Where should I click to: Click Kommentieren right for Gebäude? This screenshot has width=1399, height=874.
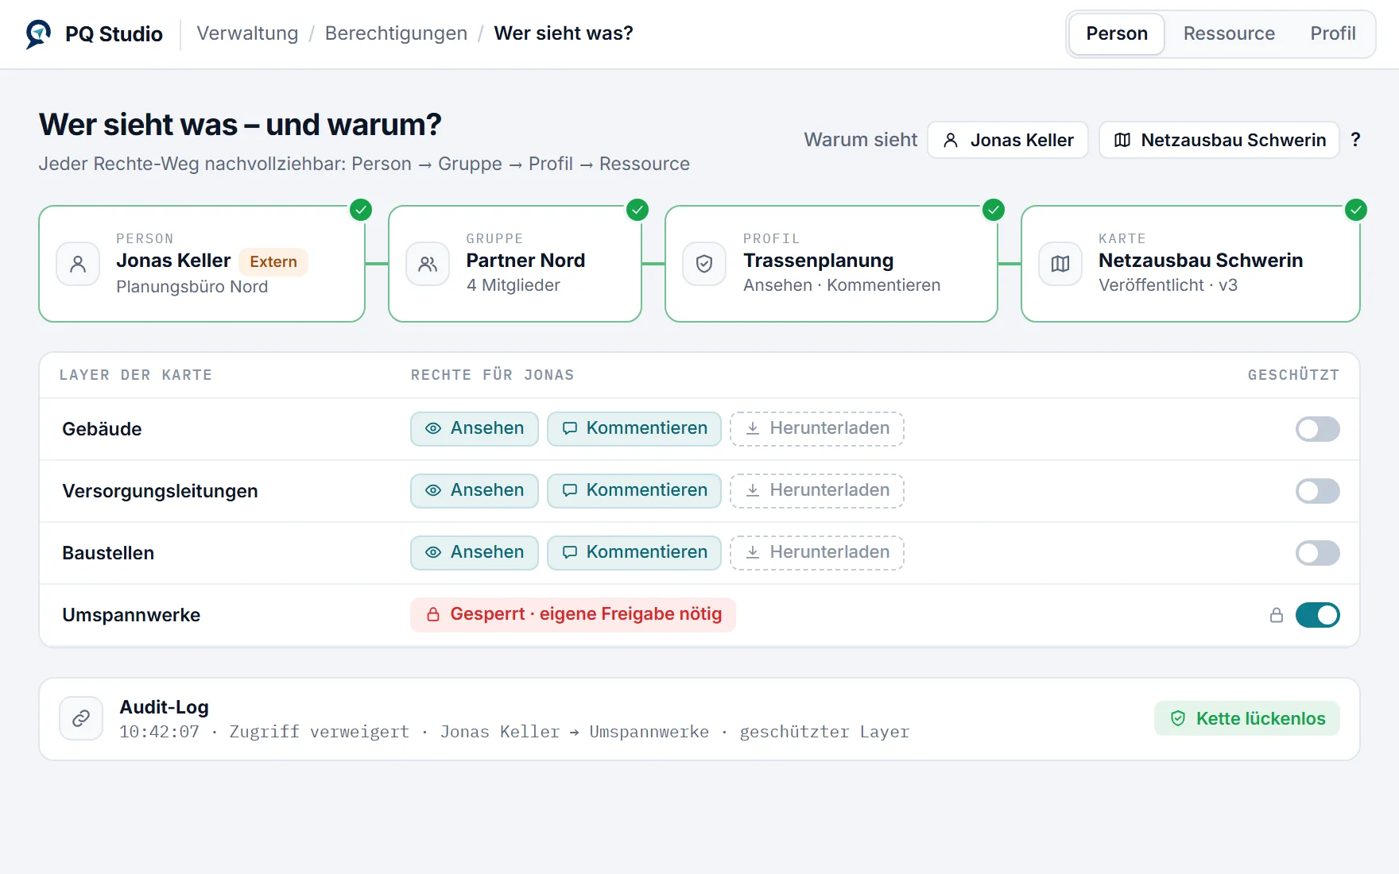tap(634, 429)
